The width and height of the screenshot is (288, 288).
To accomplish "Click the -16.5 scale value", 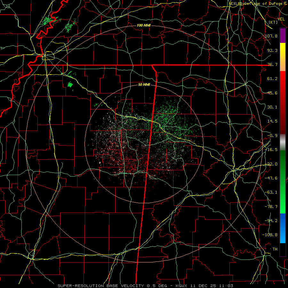I will pos(271,149).
